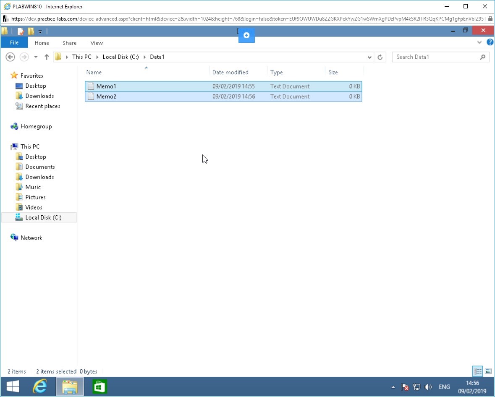Switch to large thumbnails view icon
Viewport: 495px width, 397px height.
click(488, 371)
